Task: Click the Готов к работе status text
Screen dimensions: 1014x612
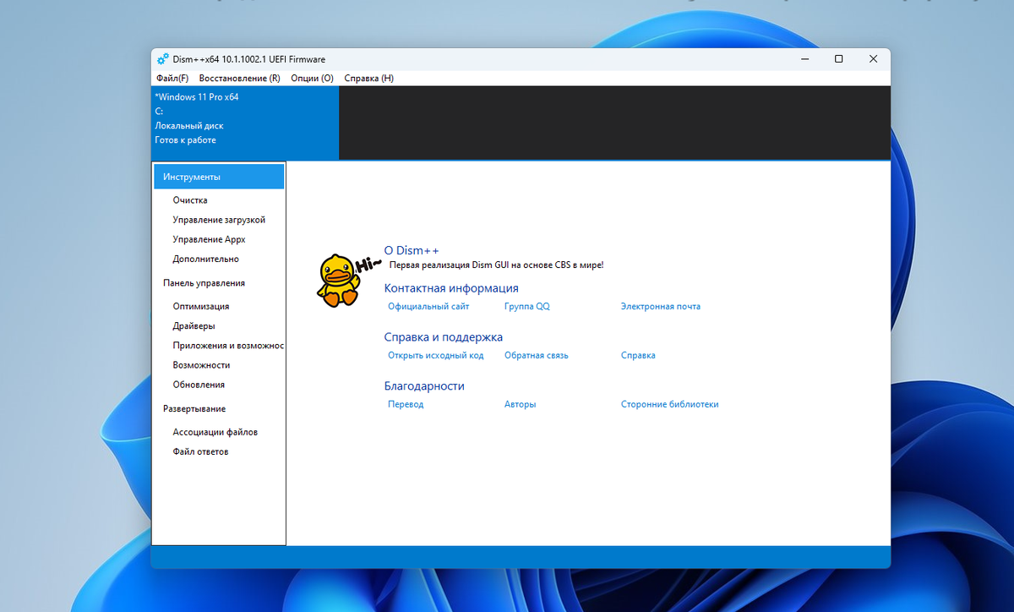Action: [x=186, y=140]
